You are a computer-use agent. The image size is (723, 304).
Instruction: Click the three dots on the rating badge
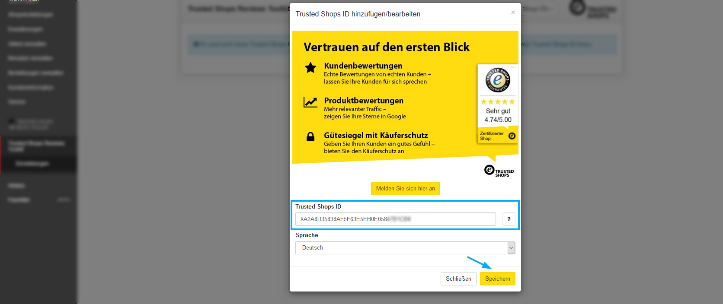(x=513, y=67)
